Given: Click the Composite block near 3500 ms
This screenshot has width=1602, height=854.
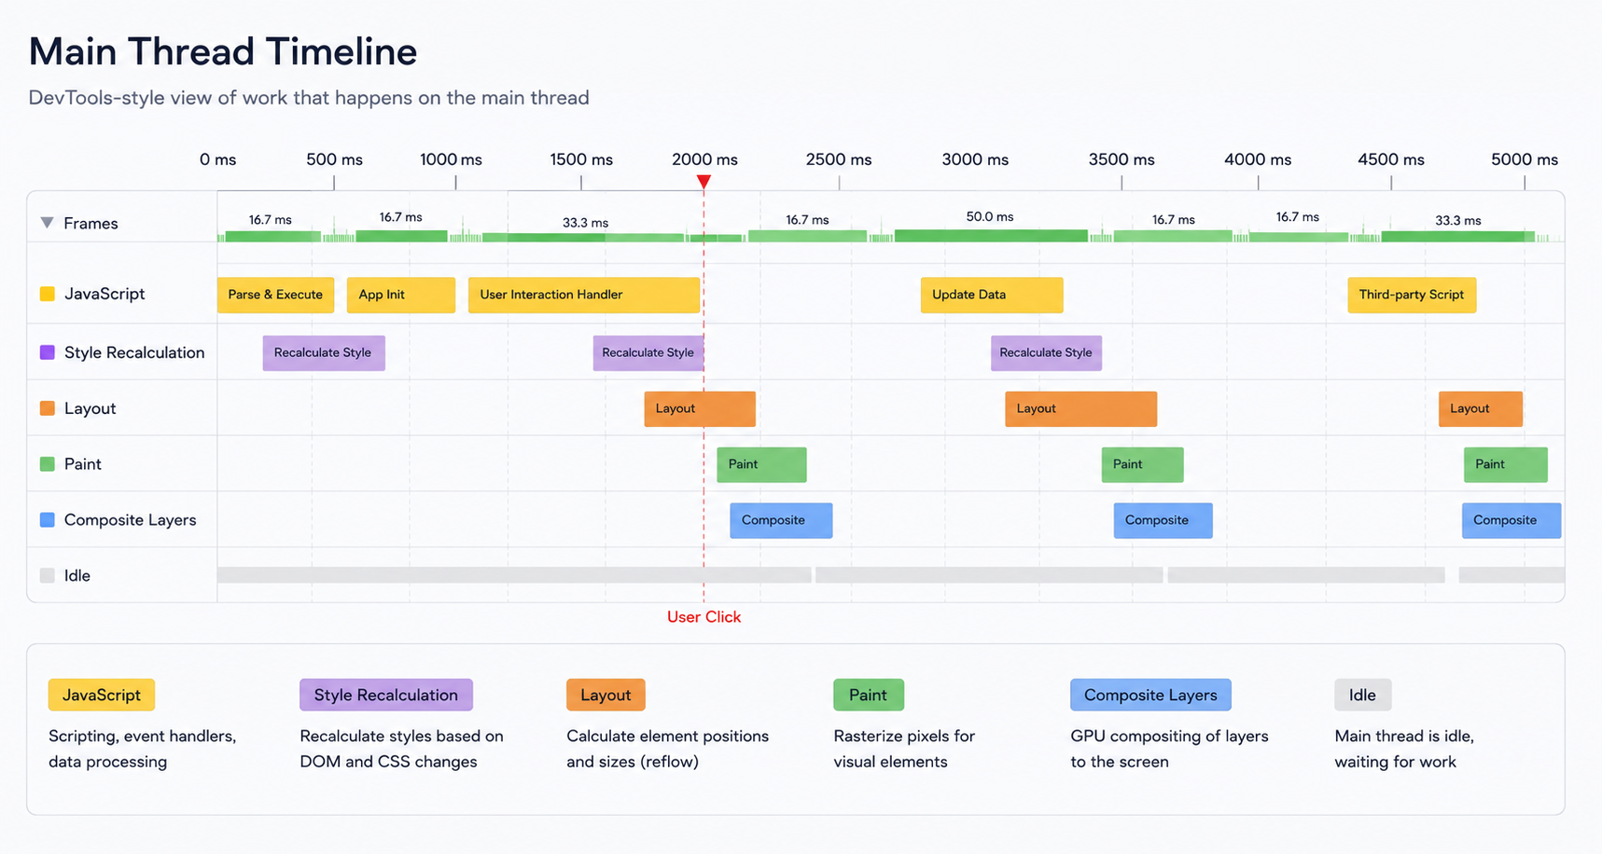Looking at the screenshot, I should click(1163, 521).
